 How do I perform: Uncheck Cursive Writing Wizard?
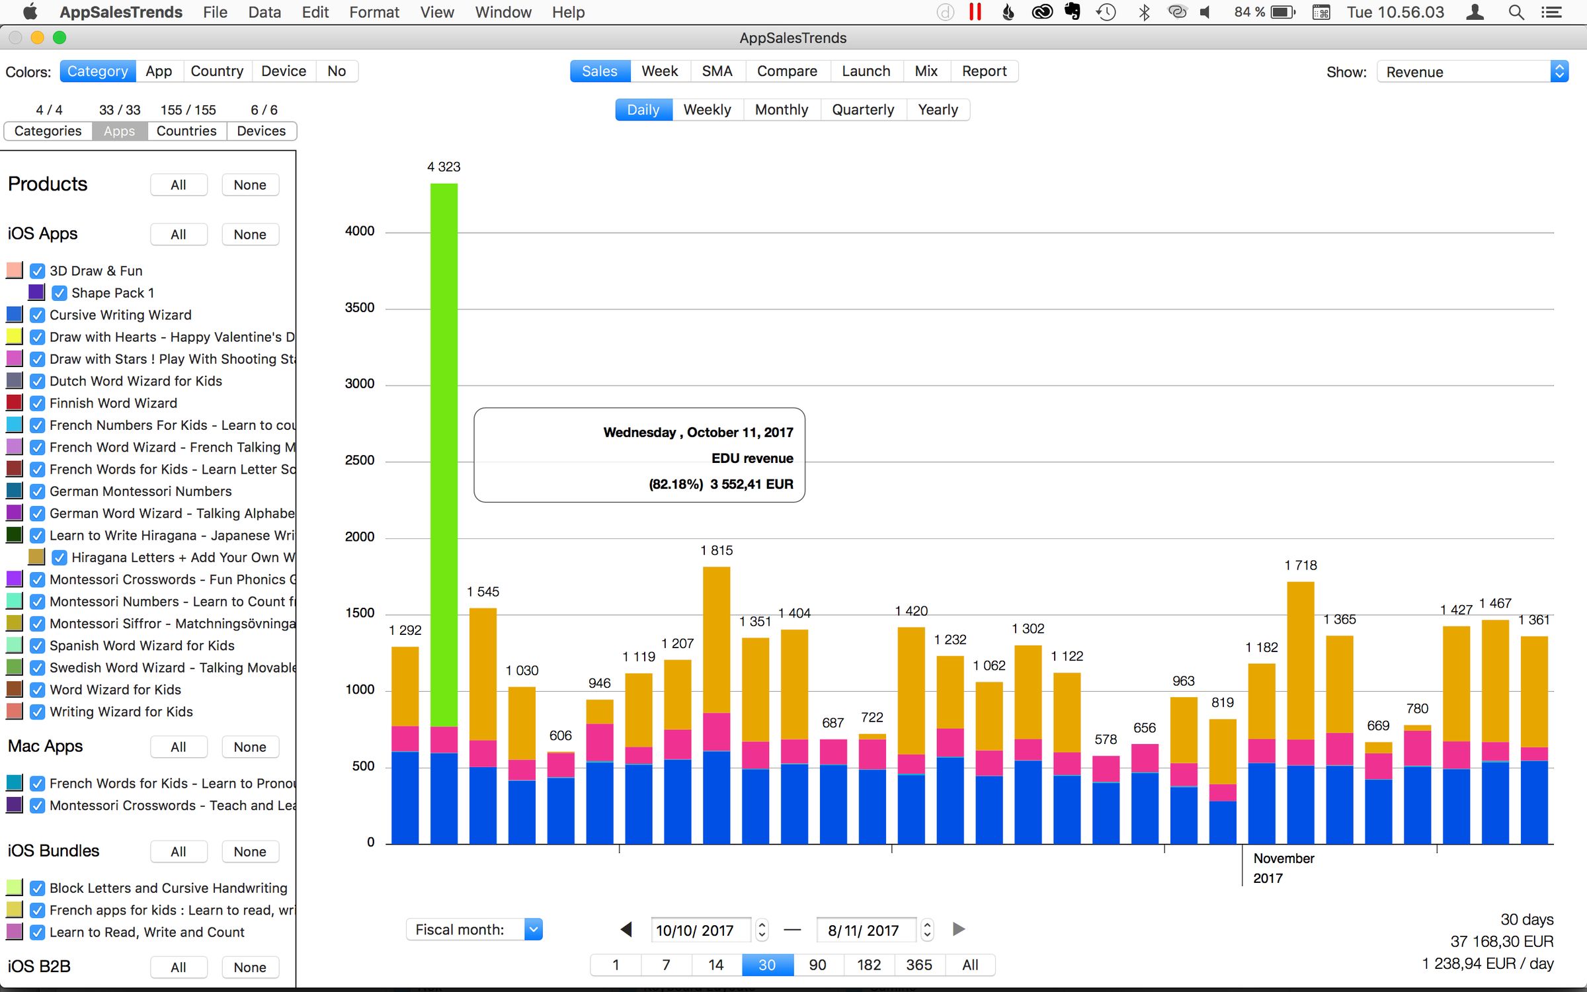[x=37, y=315]
